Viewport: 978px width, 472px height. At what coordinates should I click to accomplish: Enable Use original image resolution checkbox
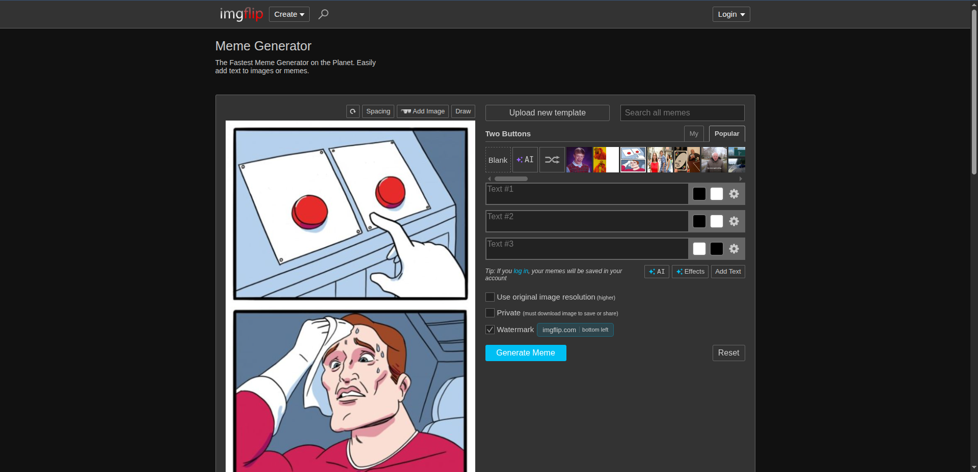pos(490,297)
